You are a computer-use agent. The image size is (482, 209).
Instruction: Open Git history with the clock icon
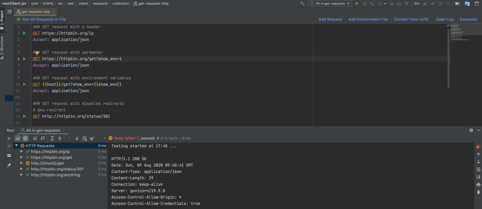[440, 4]
